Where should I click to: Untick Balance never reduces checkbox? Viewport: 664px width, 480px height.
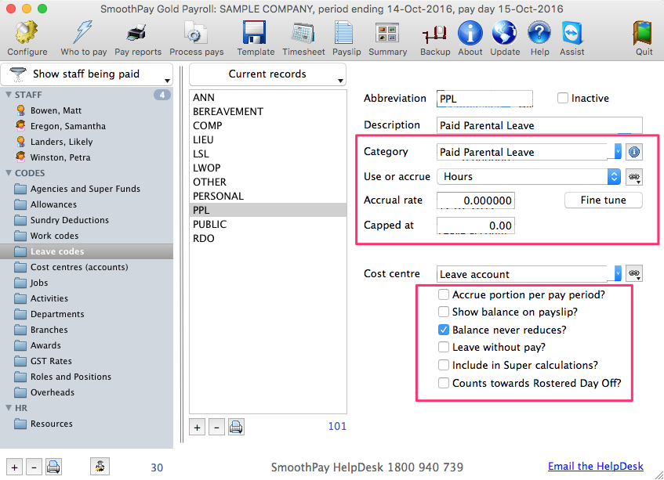tap(444, 330)
